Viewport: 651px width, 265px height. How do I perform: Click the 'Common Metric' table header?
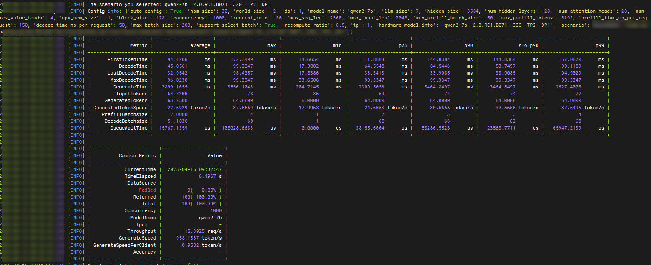(137, 155)
